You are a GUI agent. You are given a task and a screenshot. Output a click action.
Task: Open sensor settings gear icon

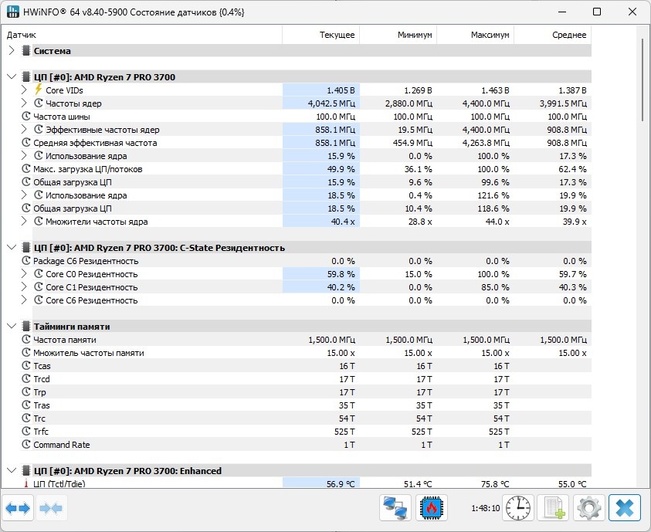tap(588, 508)
